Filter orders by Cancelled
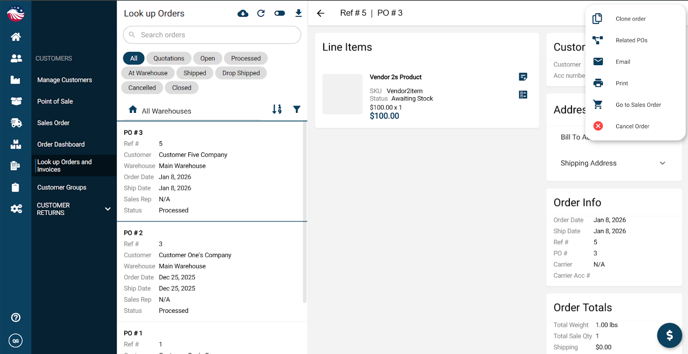 coord(142,88)
